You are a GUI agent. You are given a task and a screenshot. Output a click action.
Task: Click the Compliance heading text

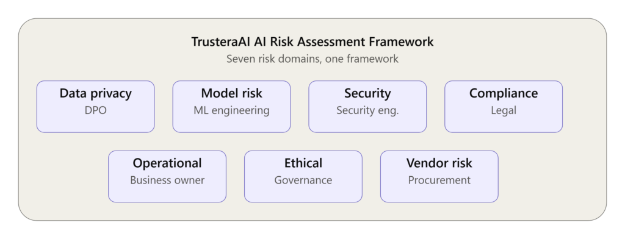coord(504,93)
